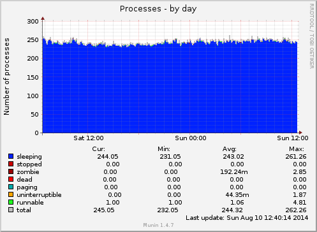The height and width of the screenshot is (232, 317).
Task: Select the 'Sun 12:00' time axis label
Action: click(x=293, y=138)
